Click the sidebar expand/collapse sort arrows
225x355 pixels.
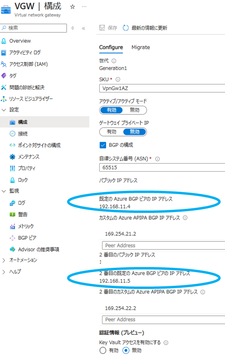(73, 28)
